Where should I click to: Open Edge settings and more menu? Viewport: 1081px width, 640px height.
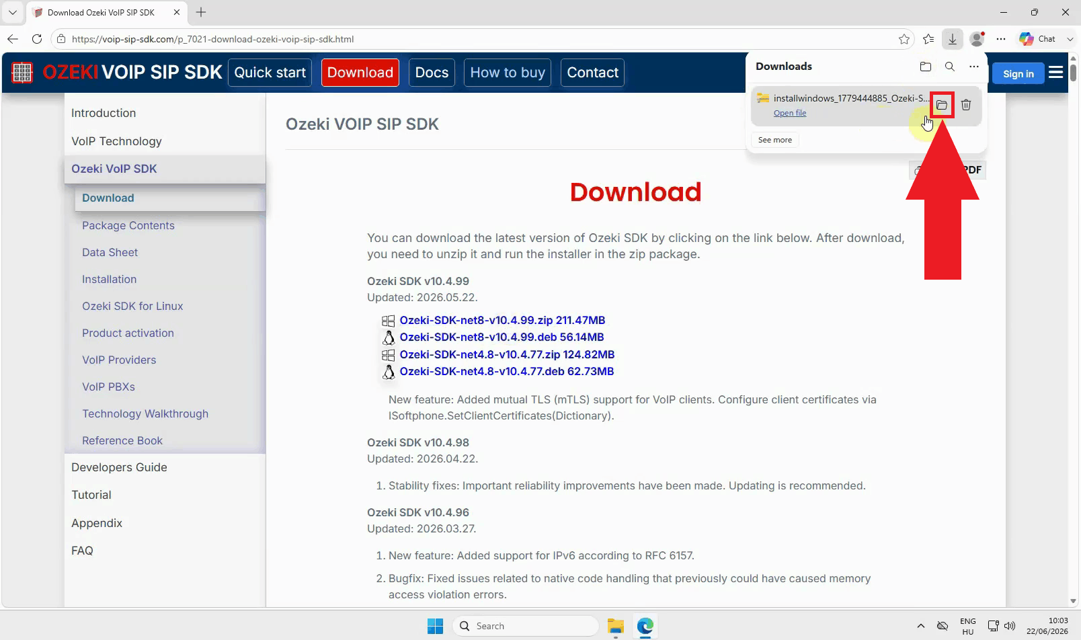[x=1001, y=39]
